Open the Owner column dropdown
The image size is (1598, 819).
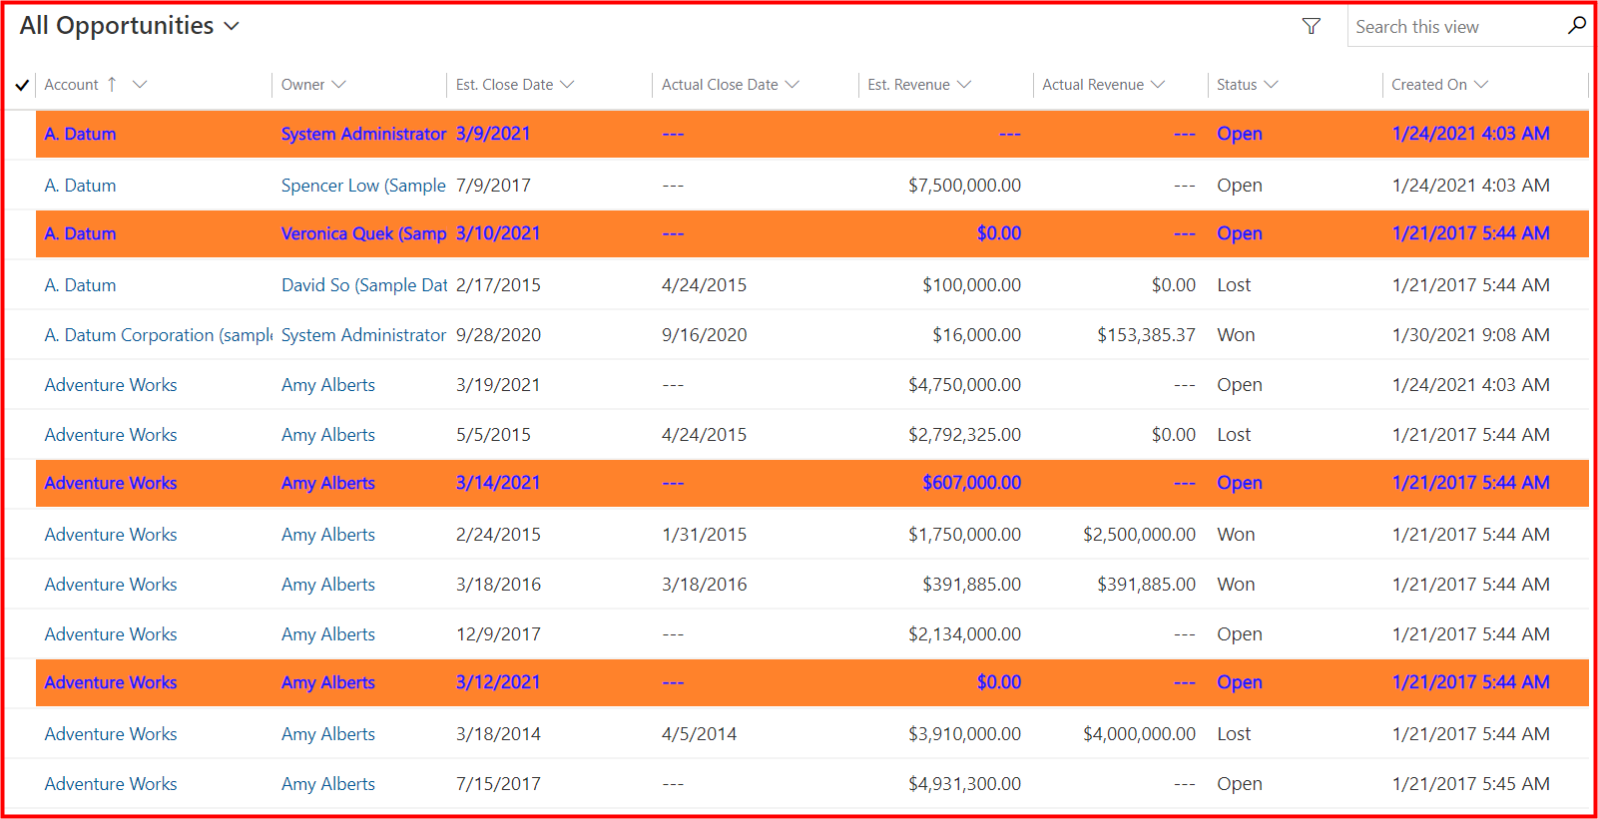point(339,85)
